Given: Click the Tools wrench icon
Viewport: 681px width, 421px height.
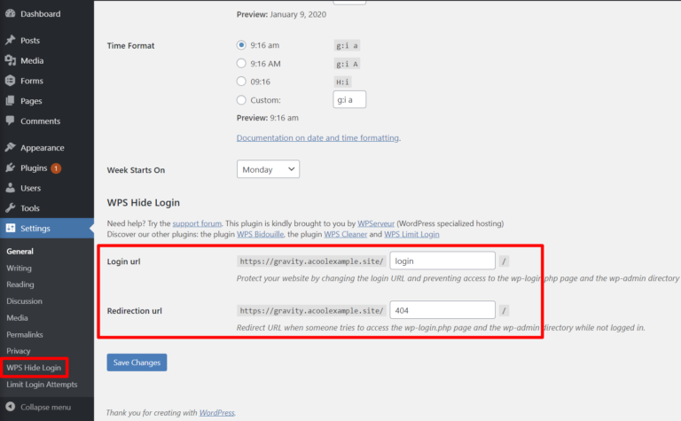Looking at the screenshot, I should pos(11,208).
